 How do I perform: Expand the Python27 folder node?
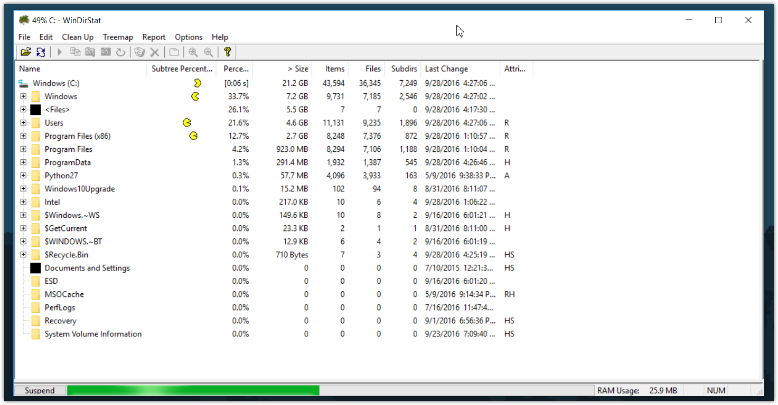(23, 176)
